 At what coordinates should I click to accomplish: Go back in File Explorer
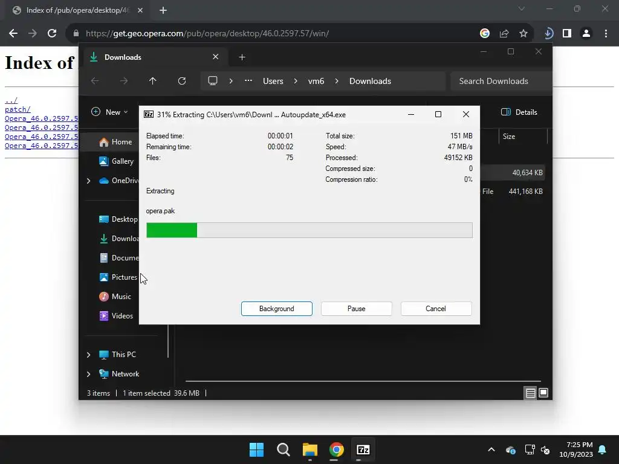click(x=95, y=81)
